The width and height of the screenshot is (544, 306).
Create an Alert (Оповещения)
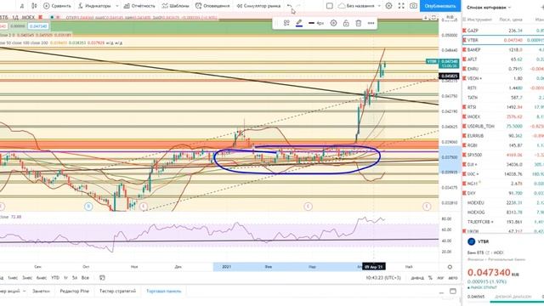coord(212,6)
